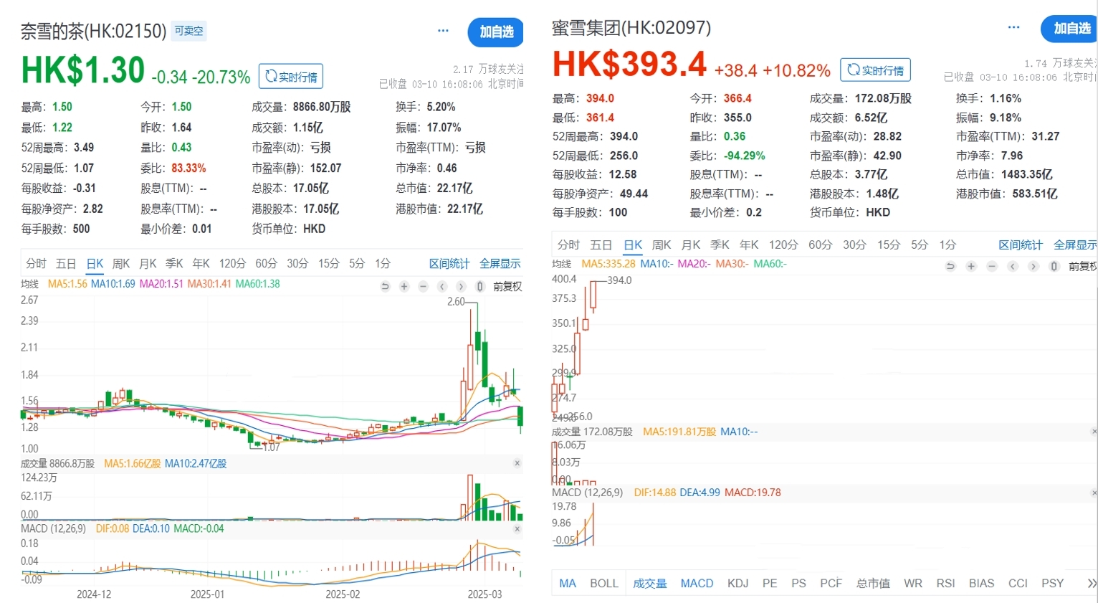Open the more-options dots beside 奈雪的茶 title
The height and width of the screenshot is (603, 1098).
(443, 30)
